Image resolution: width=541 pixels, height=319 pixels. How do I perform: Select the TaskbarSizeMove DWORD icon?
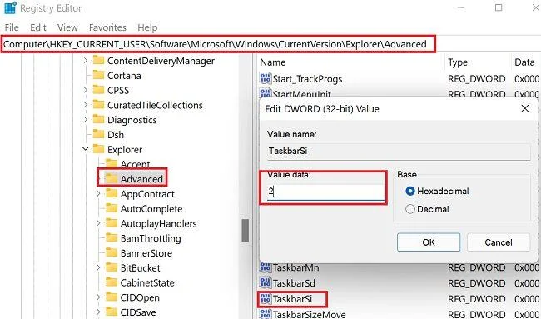tap(266, 314)
